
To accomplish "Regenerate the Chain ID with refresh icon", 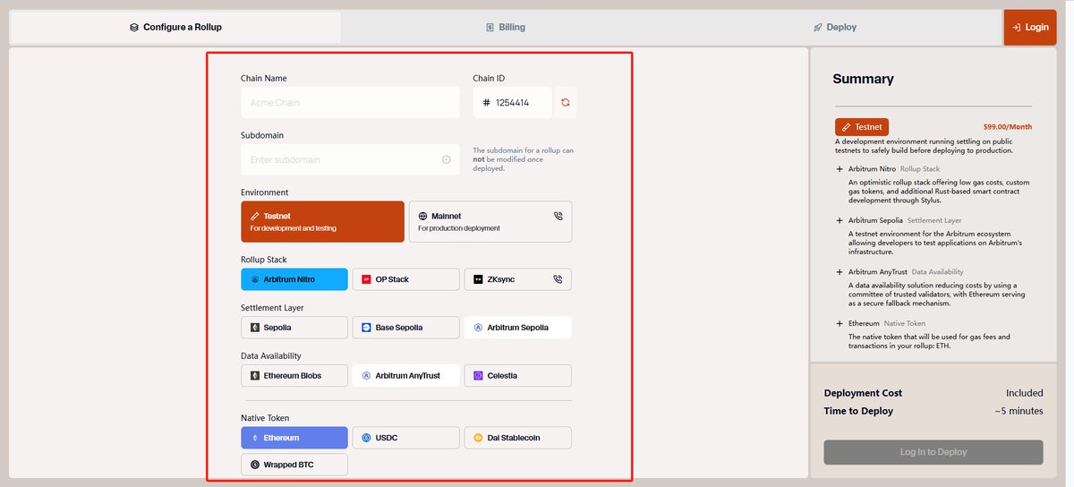I will click(x=565, y=103).
